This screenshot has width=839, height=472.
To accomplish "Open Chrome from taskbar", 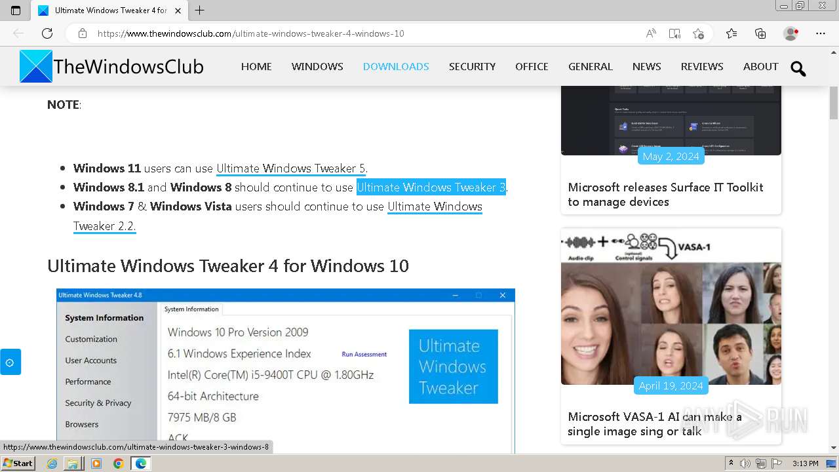I will pos(118,463).
